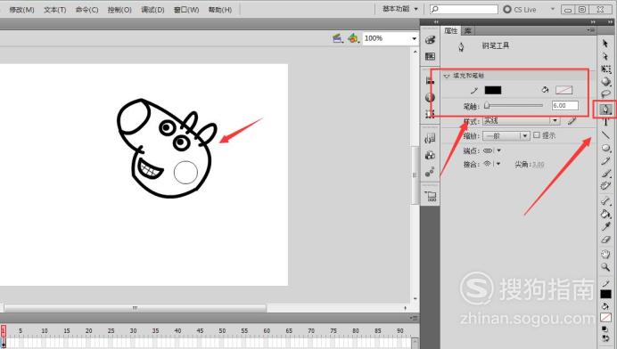Image resolution: width=617 pixels, height=349 pixels.
Task: Select the Line tool
Action: [605, 134]
